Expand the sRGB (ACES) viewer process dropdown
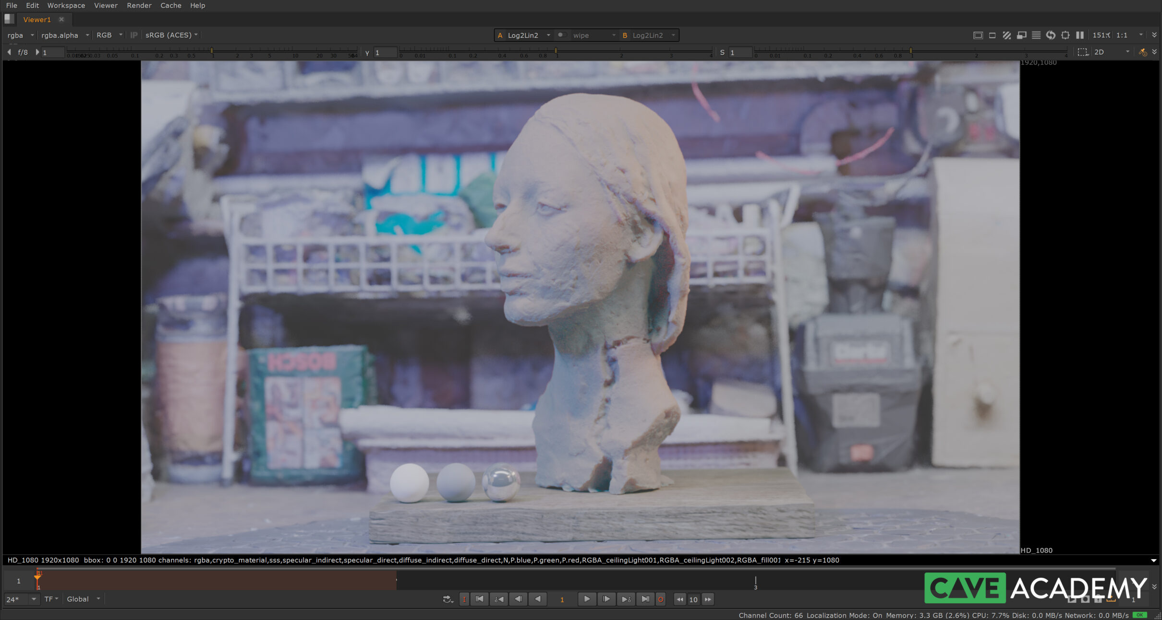 [x=171, y=35]
